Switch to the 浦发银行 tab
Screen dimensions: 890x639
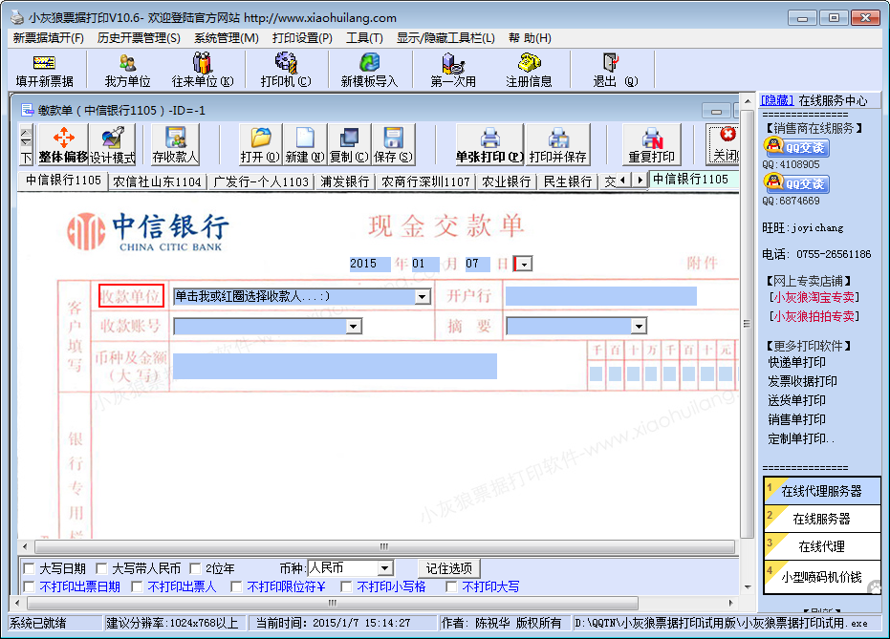coord(344,181)
